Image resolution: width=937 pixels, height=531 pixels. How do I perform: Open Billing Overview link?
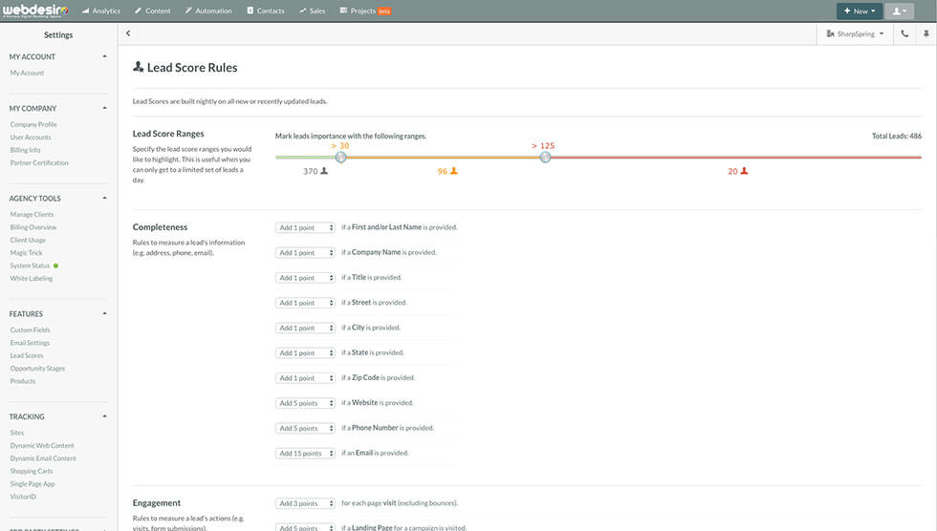pyautogui.click(x=33, y=227)
